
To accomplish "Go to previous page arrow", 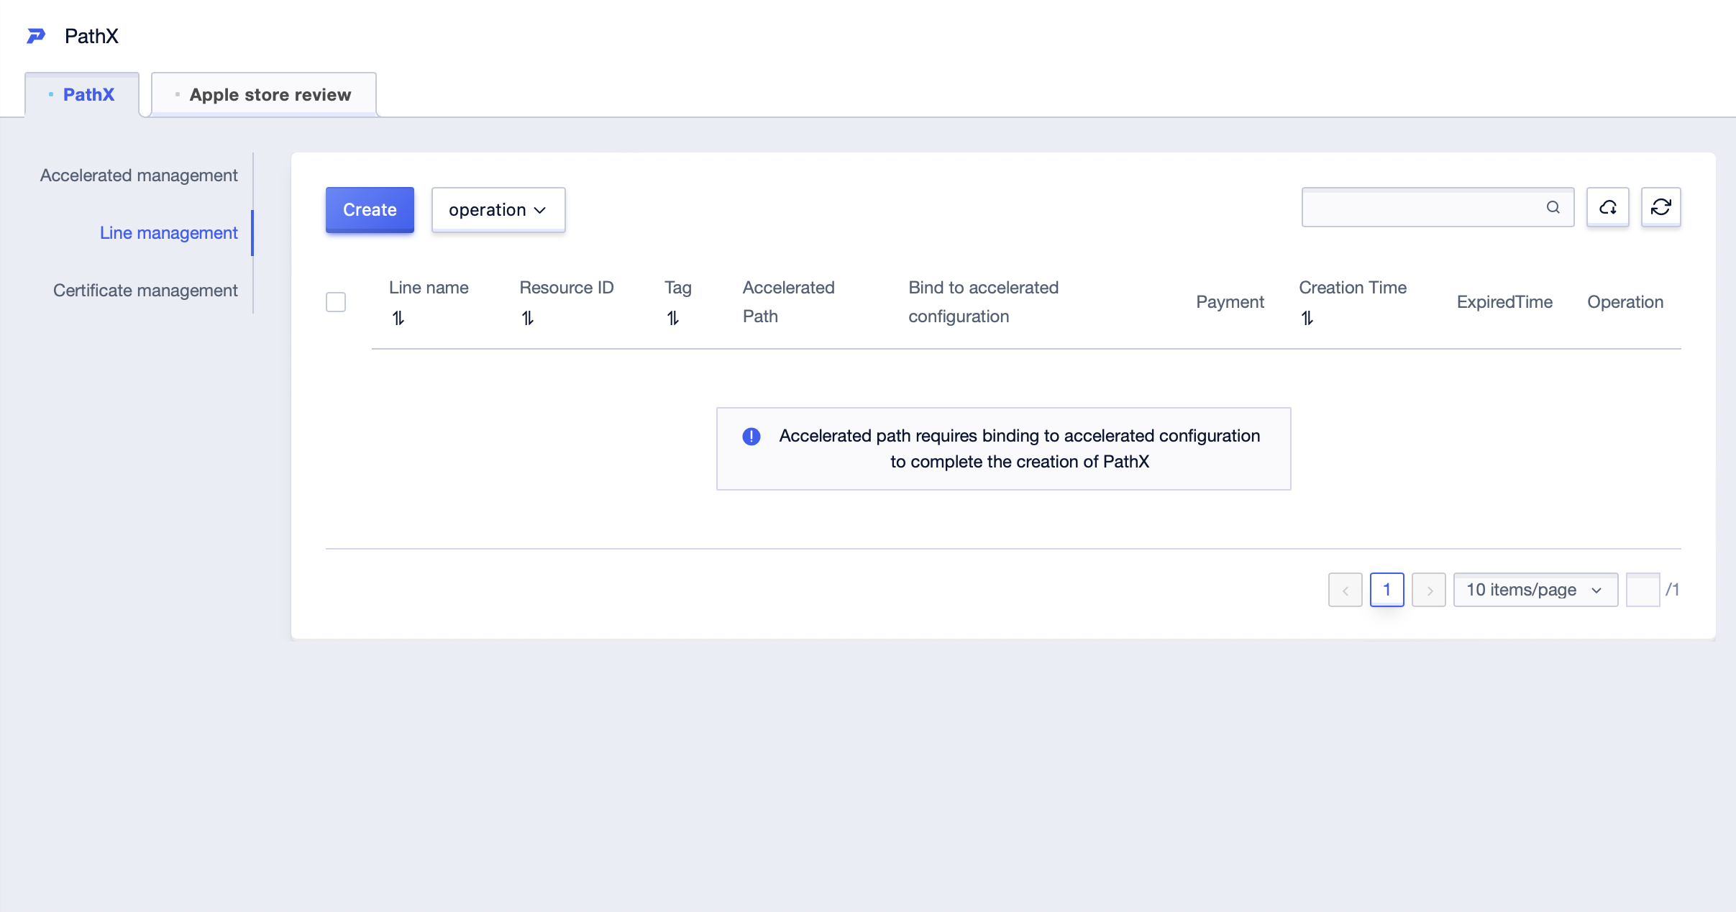I will tap(1346, 590).
